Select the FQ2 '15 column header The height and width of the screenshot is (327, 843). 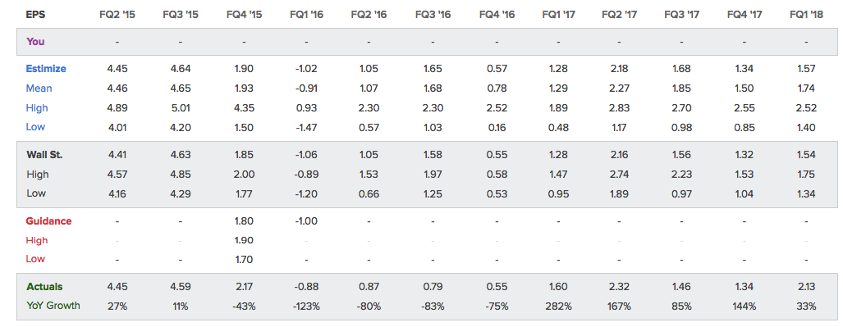[x=117, y=15]
